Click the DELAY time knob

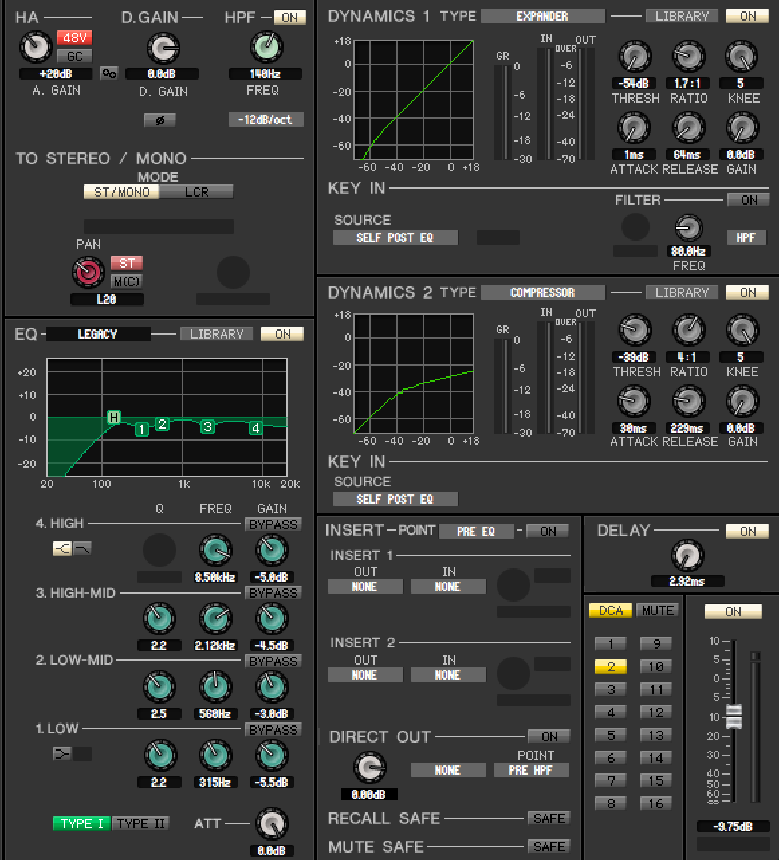pos(687,556)
